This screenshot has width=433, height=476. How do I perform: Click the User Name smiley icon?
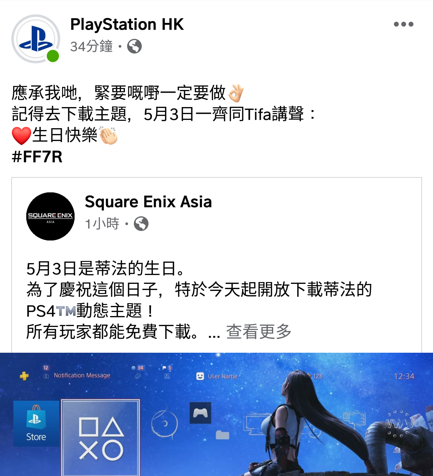200,376
